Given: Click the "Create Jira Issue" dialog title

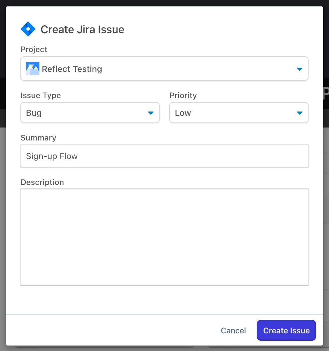Looking at the screenshot, I should coord(82,29).
